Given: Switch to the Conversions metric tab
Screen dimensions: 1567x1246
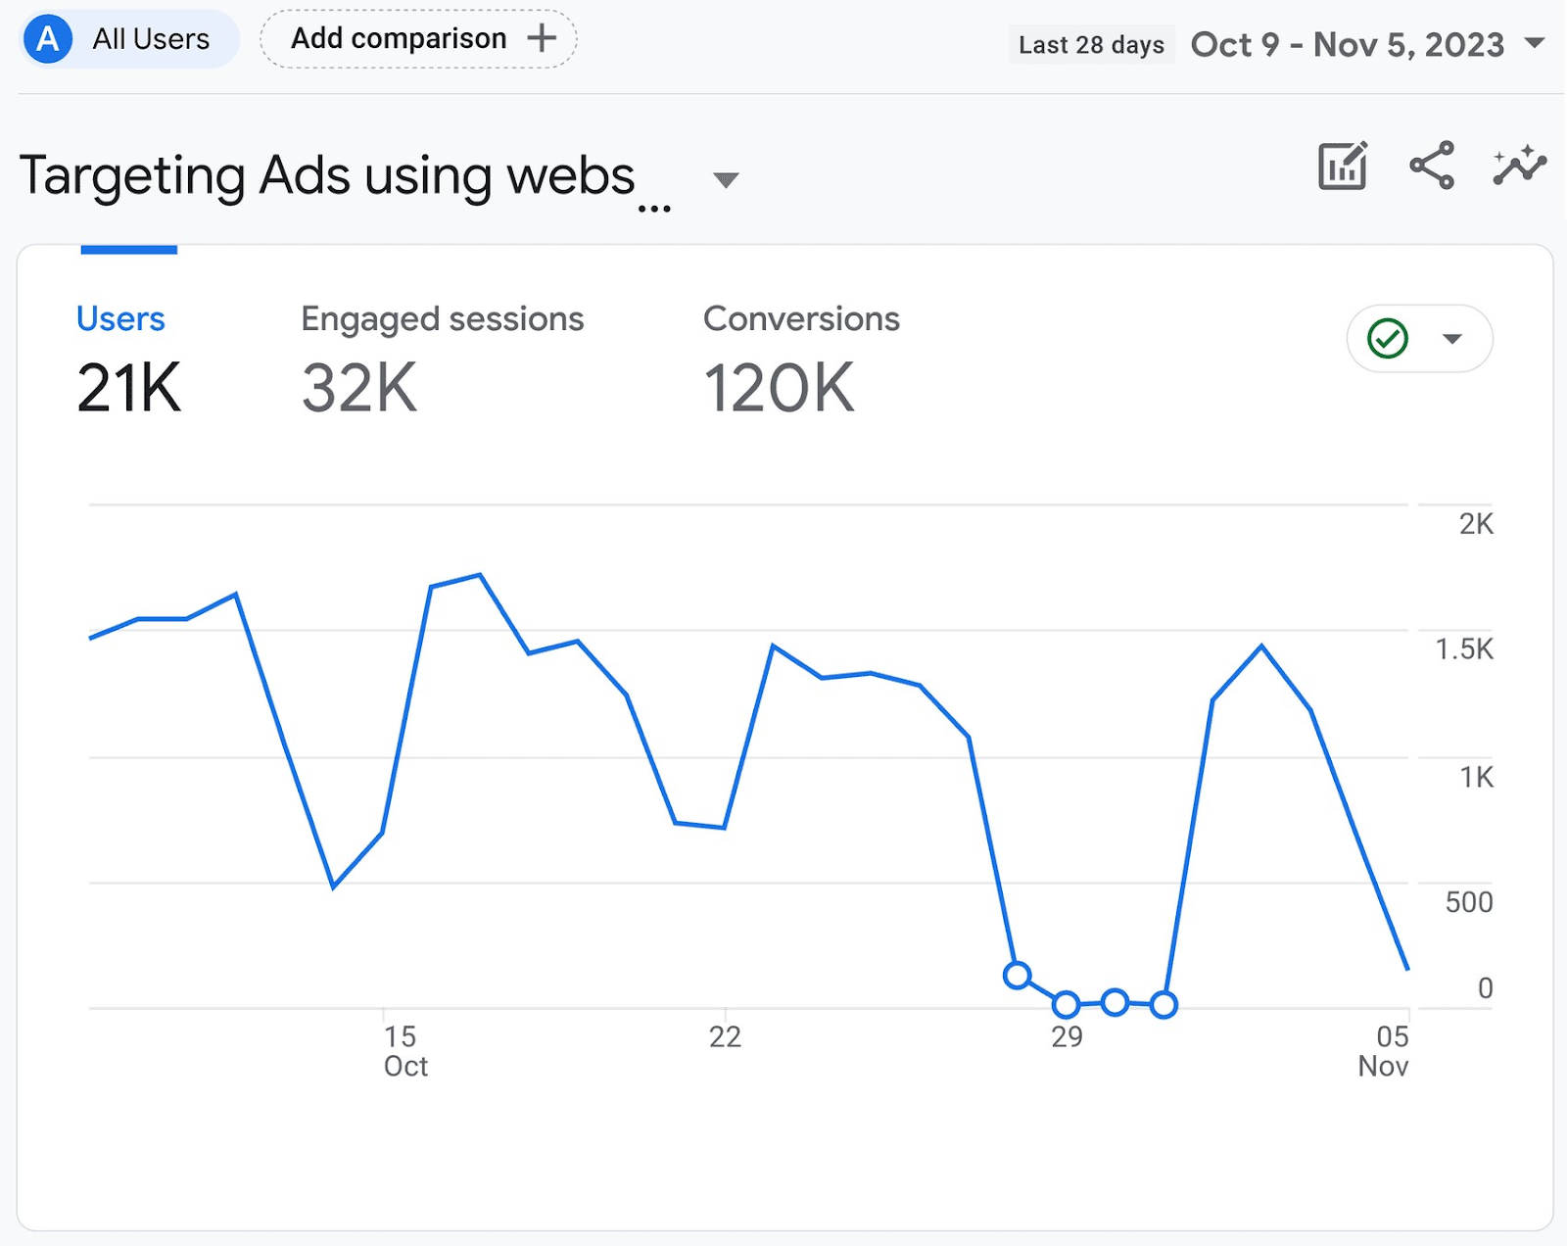Looking at the screenshot, I should [x=801, y=318].
